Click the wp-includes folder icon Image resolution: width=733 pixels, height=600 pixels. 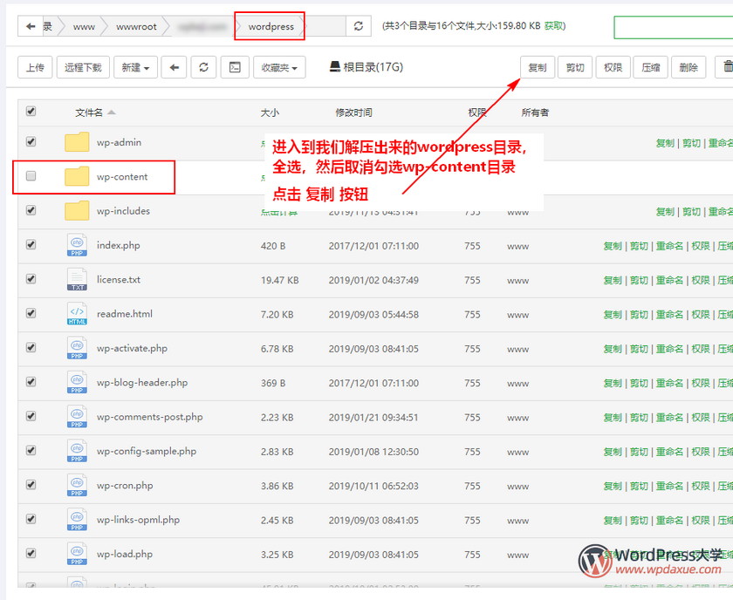click(x=77, y=211)
